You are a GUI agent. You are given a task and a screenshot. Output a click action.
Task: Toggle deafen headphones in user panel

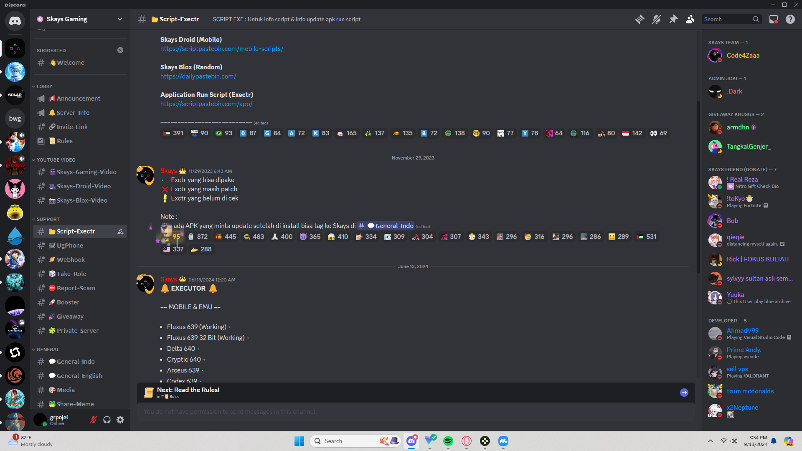click(x=107, y=420)
